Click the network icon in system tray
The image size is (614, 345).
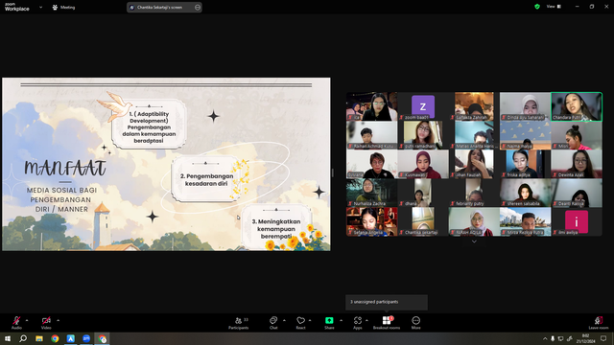click(x=560, y=338)
